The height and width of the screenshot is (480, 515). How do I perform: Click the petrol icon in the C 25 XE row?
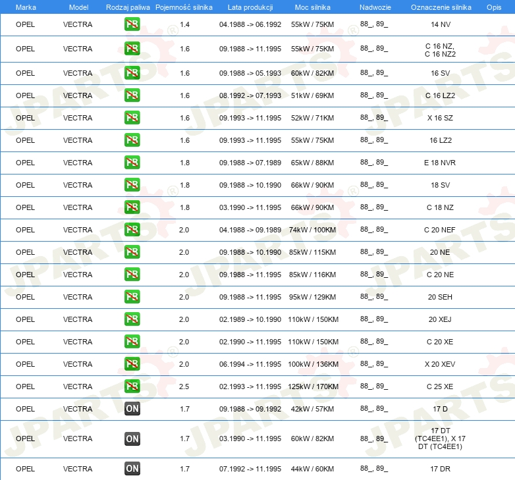[132, 386]
